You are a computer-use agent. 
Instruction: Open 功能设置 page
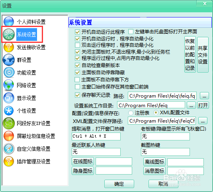26,73
